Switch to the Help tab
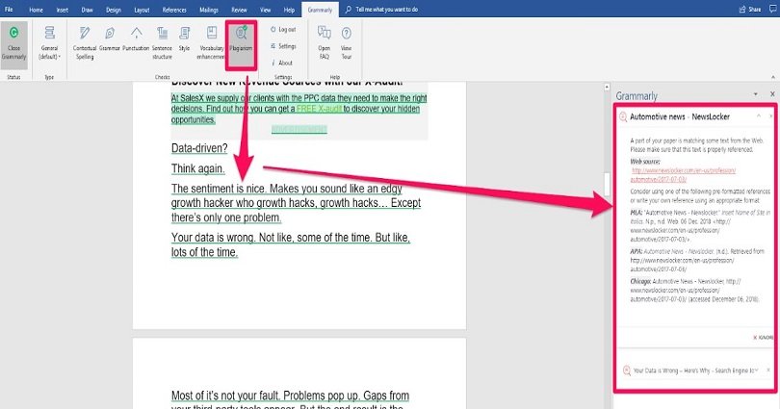The image size is (780, 409). [x=289, y=10]
